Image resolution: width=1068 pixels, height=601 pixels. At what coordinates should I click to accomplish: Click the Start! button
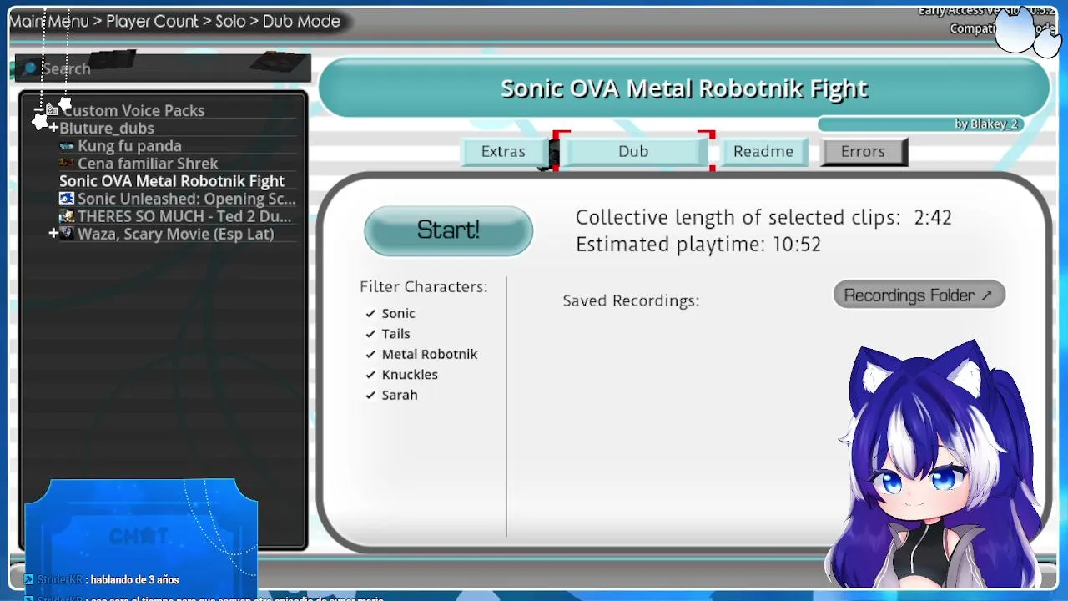[448, 230]
